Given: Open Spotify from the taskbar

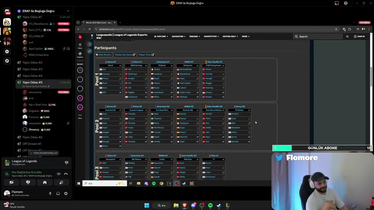Looking at the screenshot, I should coord(210,205).
